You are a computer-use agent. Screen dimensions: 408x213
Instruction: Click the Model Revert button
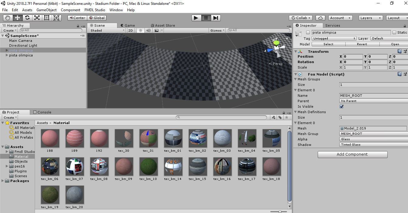[x=362, y=44]
